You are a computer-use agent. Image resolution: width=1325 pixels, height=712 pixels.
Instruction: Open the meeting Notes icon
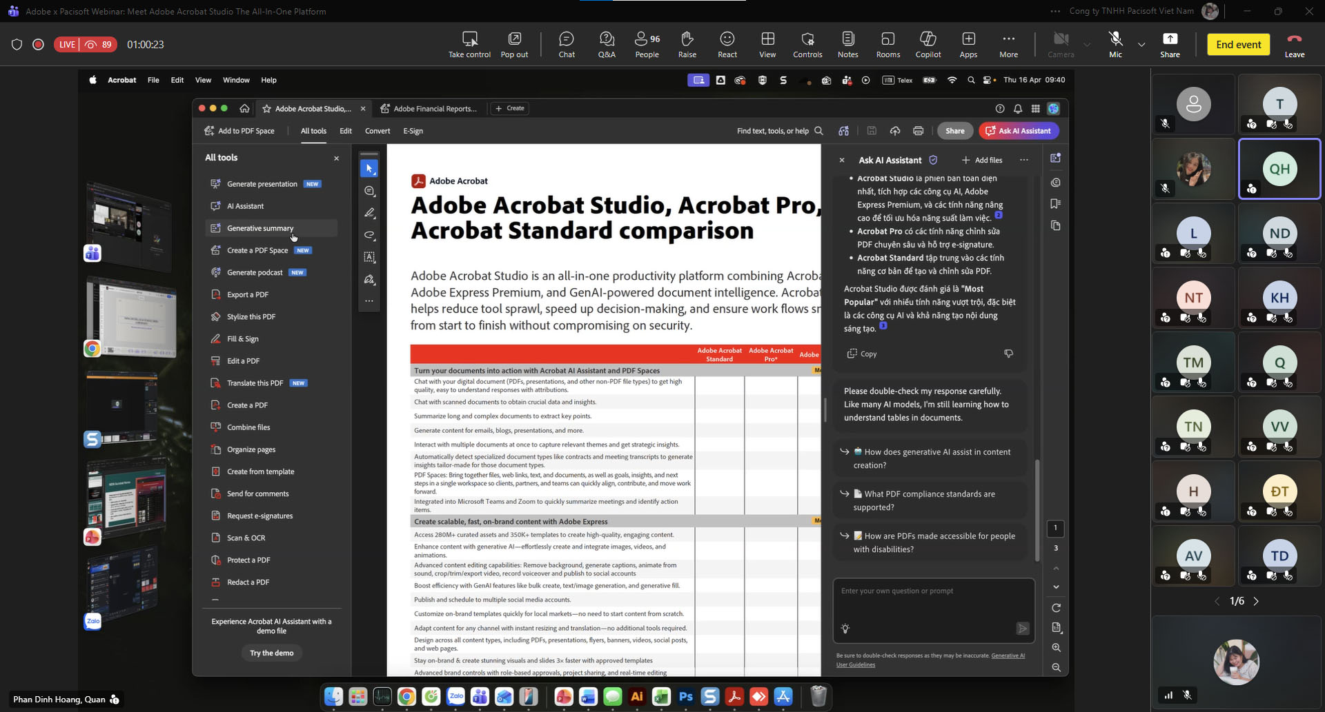pyautogui.click(x=847, y=44)
